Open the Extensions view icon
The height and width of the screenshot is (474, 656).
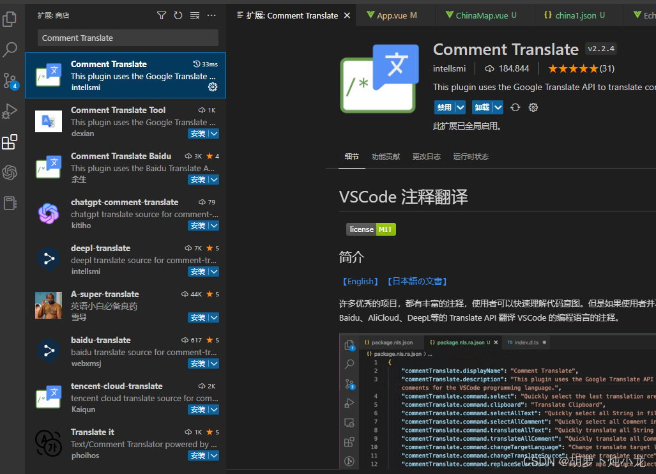10,142
